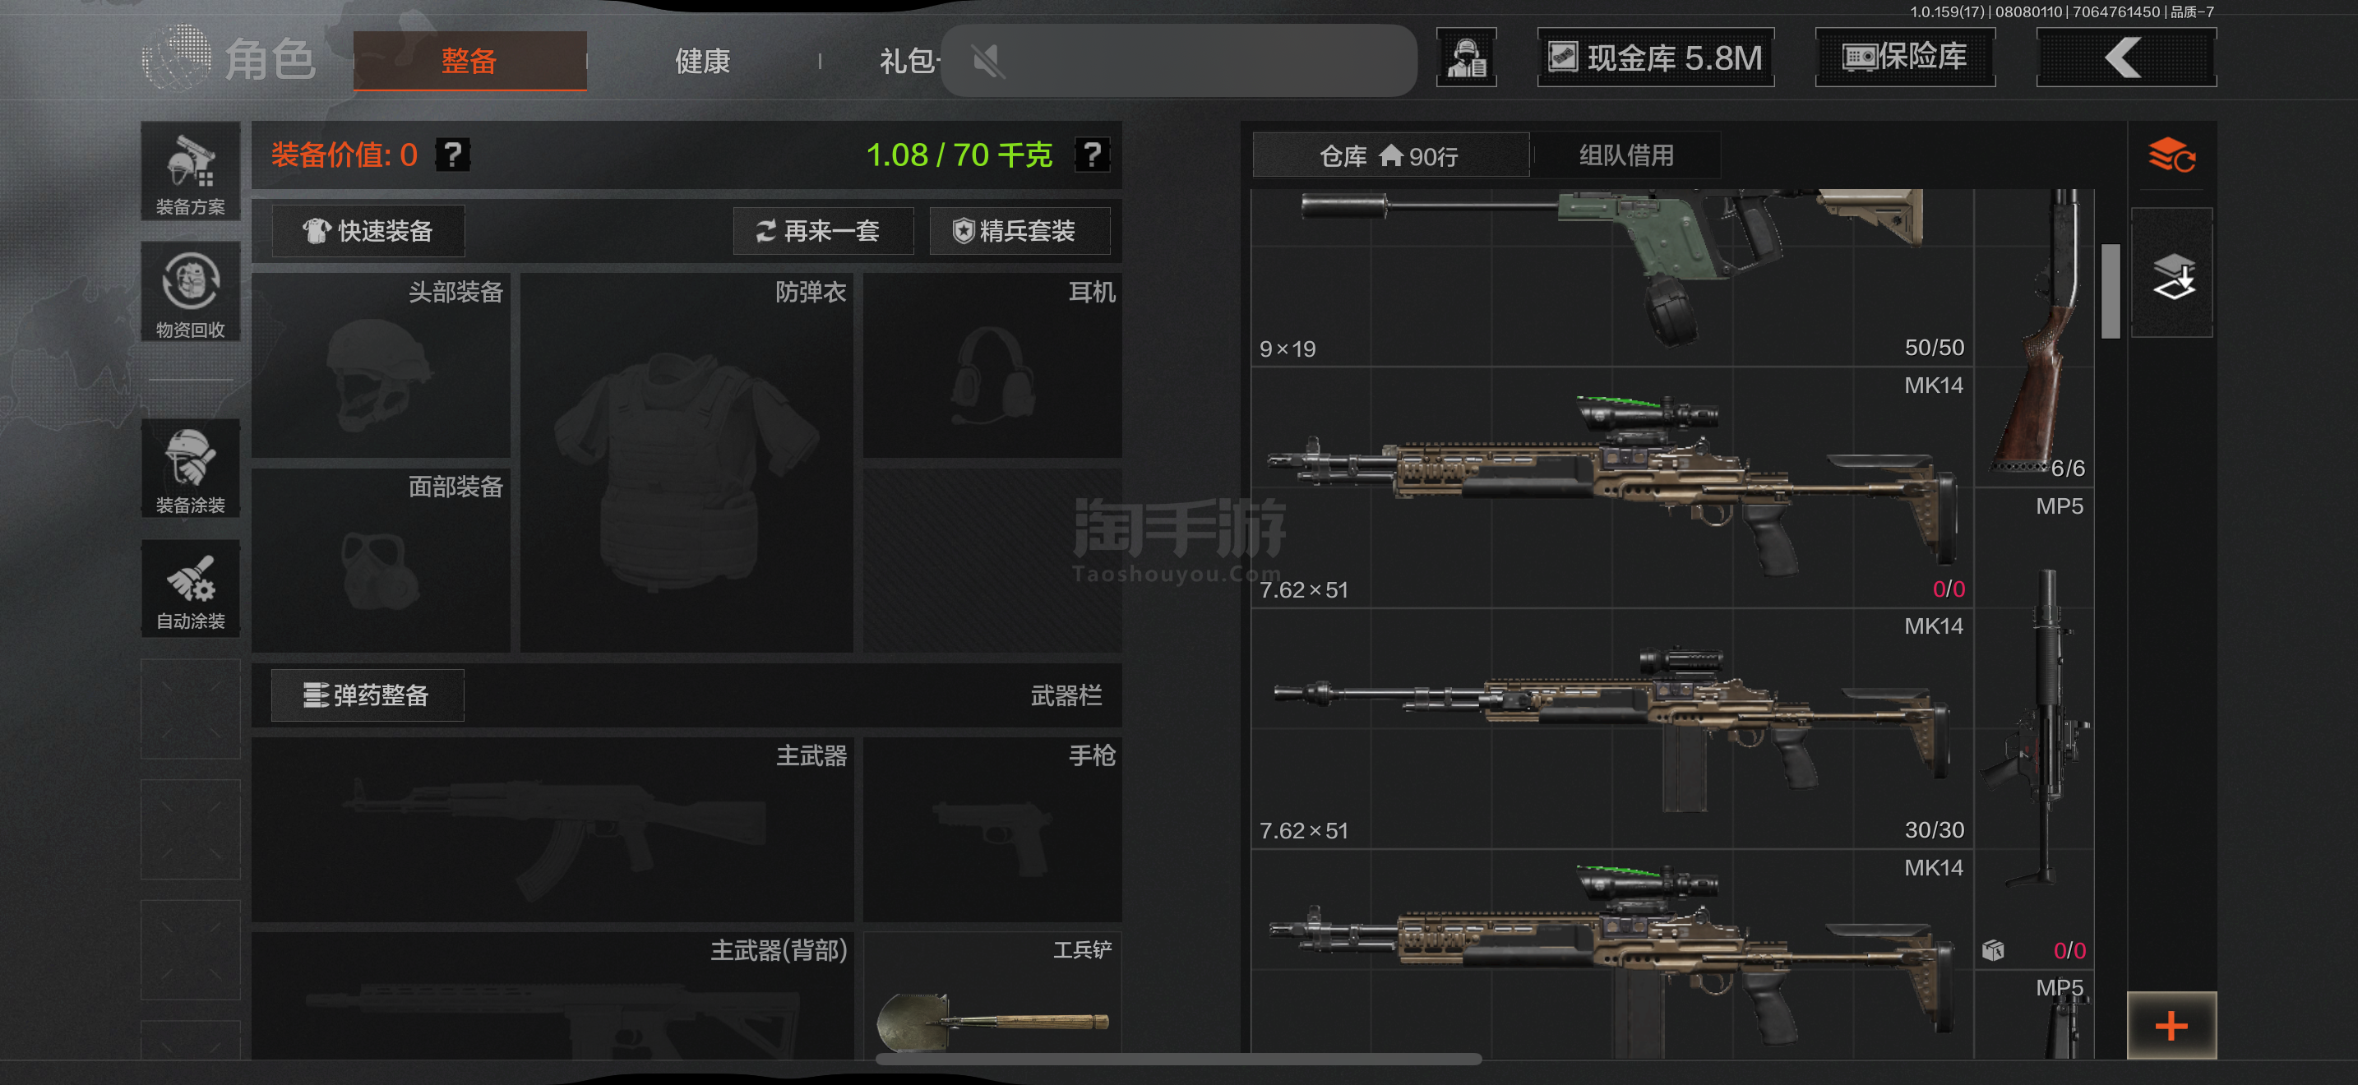Viewport: 2358px width, 1085px height.
Task: Click the muted speaker icon
Action: 988,62
